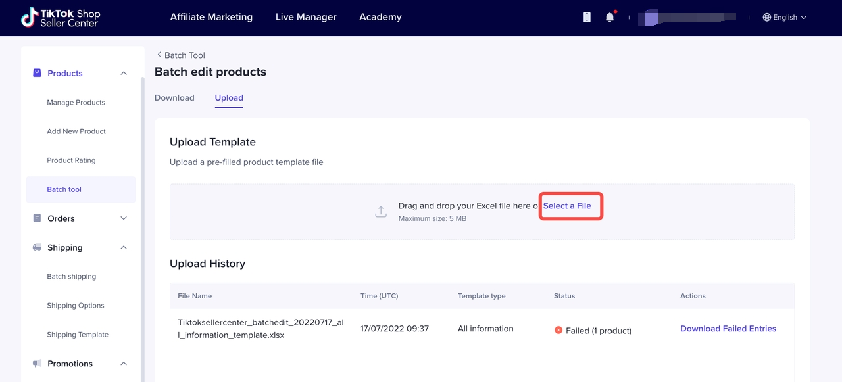This screenshot has width=842, height=382.
Task: Click Download Failed Entries link
Action: coord(728,329)
